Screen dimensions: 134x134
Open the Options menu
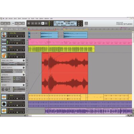[x=41, y=18]
